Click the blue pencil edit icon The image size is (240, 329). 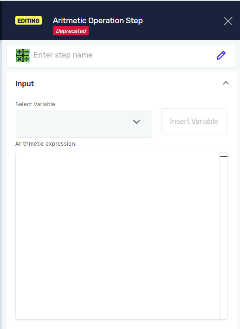pyautogui.click(x=221, y=55)
